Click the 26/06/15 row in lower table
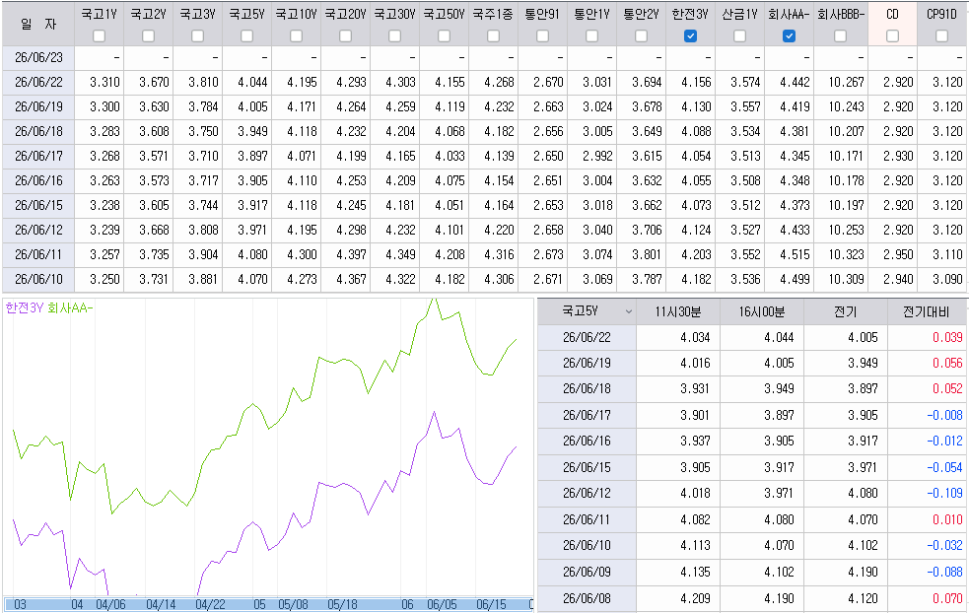Image resolution: width=969 pixels, height=613 pixels. (752, 467)
